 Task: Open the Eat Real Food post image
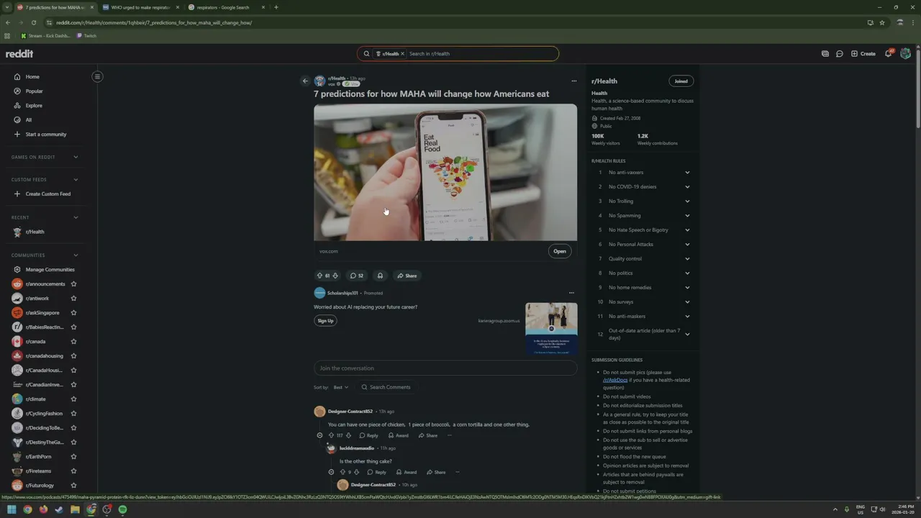[x=445, y=173]
